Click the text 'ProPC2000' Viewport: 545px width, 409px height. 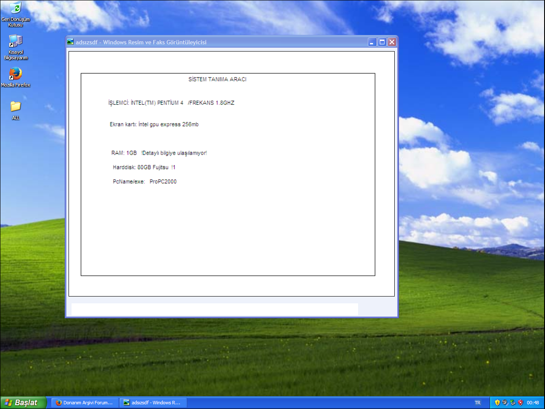tap(163, 181)
